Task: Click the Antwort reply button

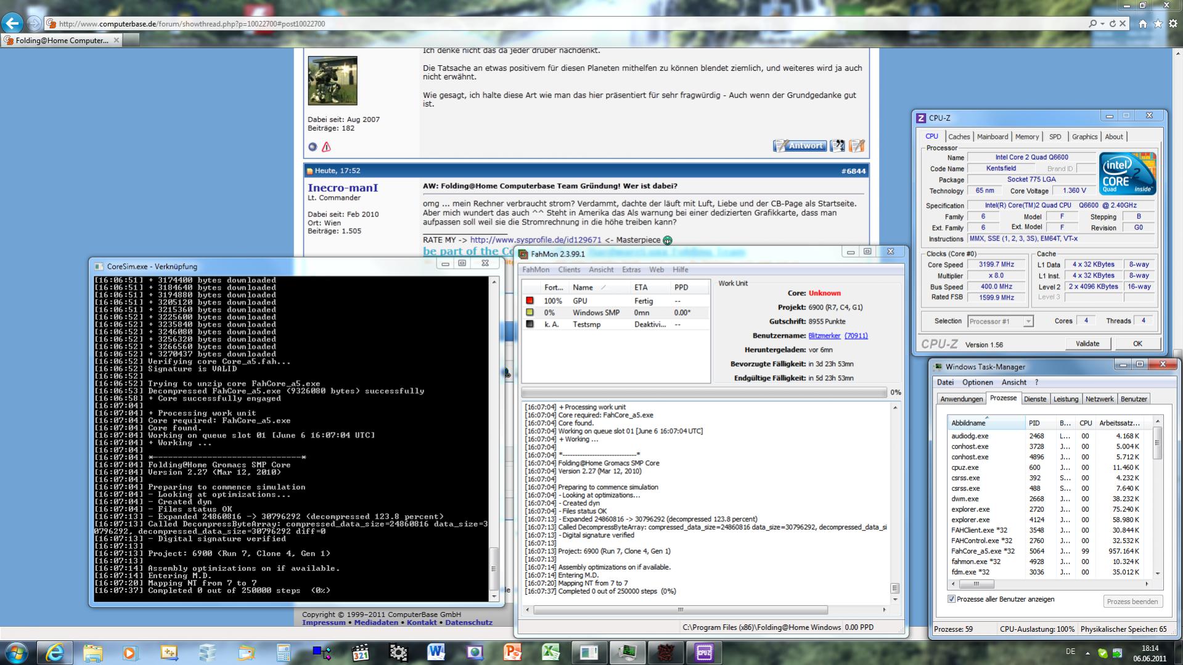Action: (800, 145)
